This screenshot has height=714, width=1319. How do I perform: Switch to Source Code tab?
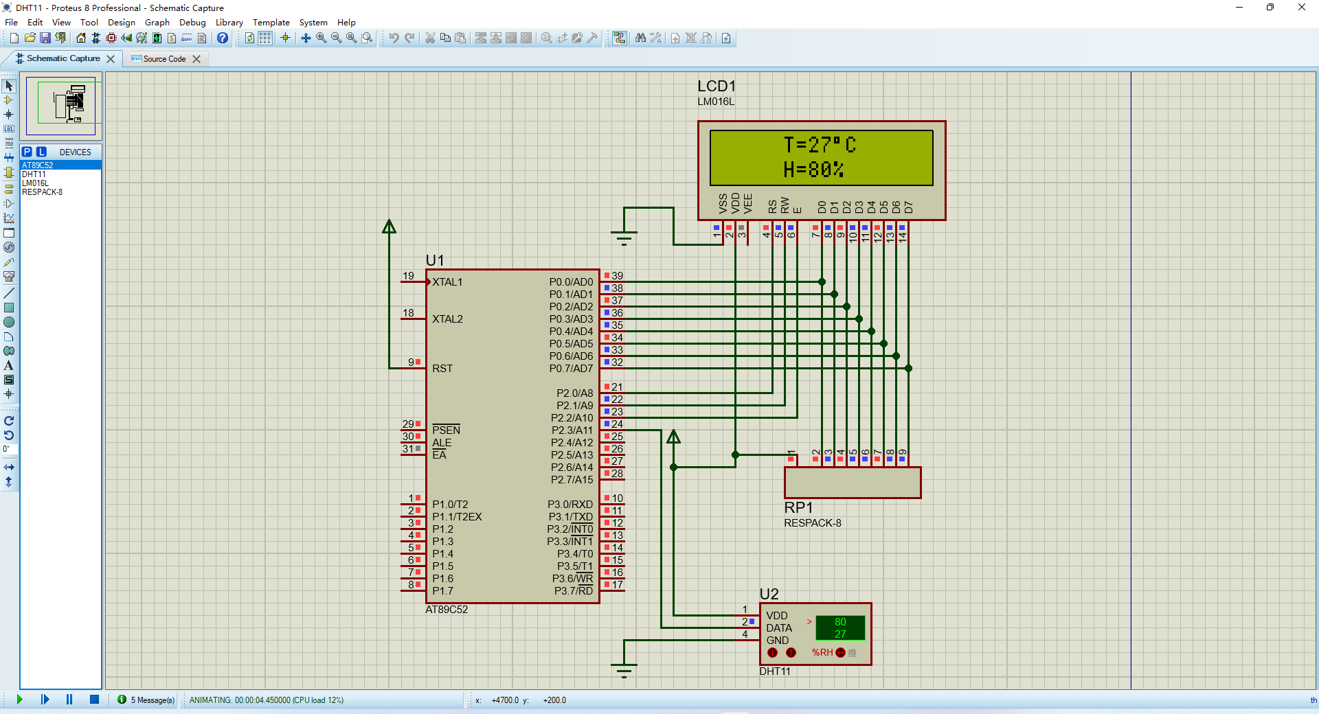164,59
